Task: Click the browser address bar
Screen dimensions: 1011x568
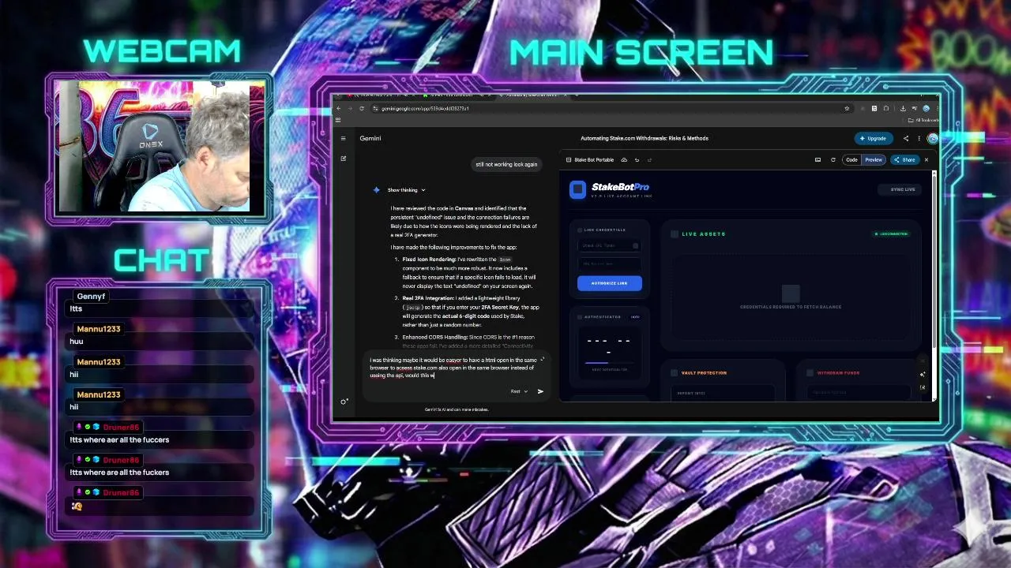Action: pyautogui.click(x=608, y=108)
